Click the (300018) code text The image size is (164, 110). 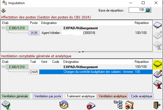click(89, 33)
